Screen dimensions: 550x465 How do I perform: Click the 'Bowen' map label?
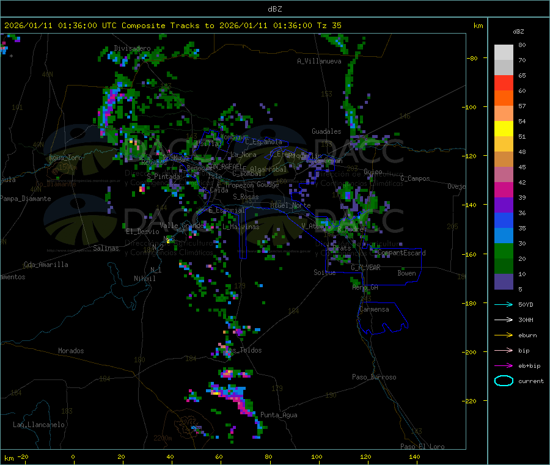[407, 273]
